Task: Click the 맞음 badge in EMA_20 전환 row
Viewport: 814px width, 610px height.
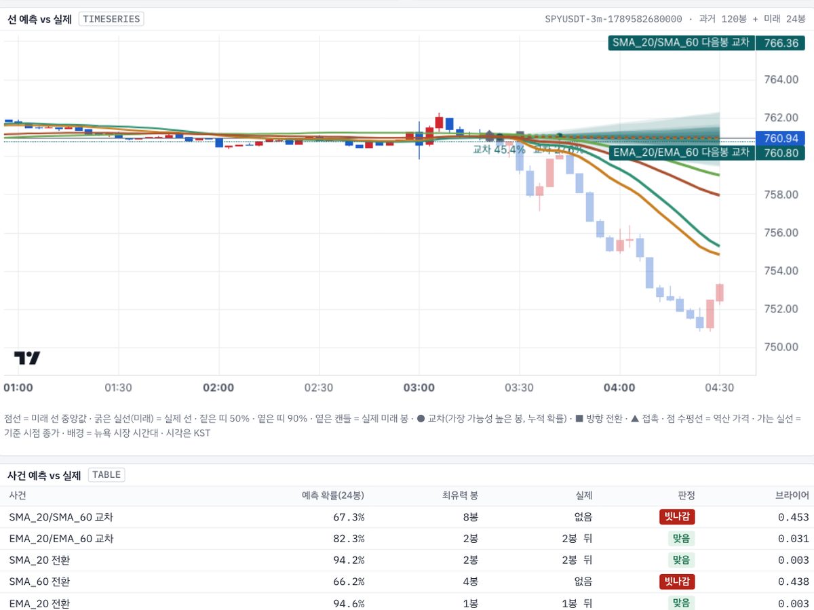Action: point(681,603)
